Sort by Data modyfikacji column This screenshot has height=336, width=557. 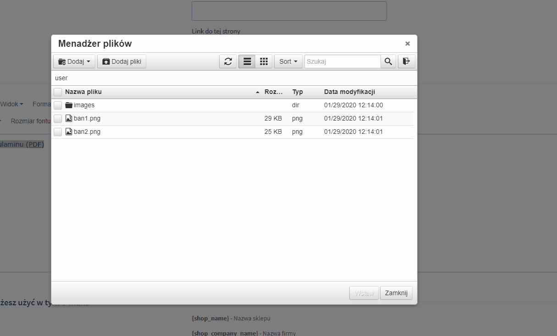[349, 92]
